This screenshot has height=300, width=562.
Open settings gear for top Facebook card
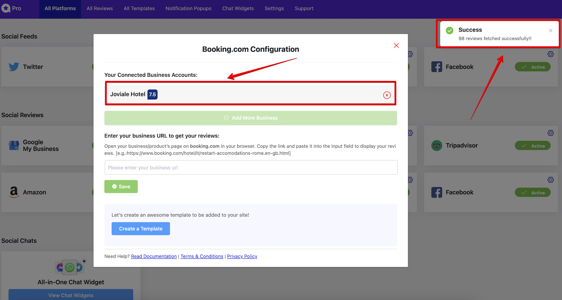click(551, 54)
